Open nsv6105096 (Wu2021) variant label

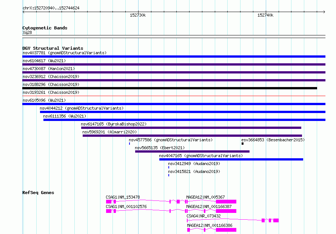(44, 100)
